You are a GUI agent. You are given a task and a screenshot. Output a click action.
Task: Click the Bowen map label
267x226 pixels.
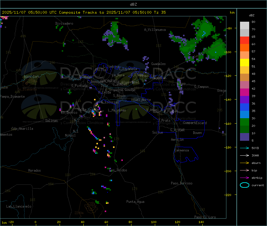[x=198, y=132]
